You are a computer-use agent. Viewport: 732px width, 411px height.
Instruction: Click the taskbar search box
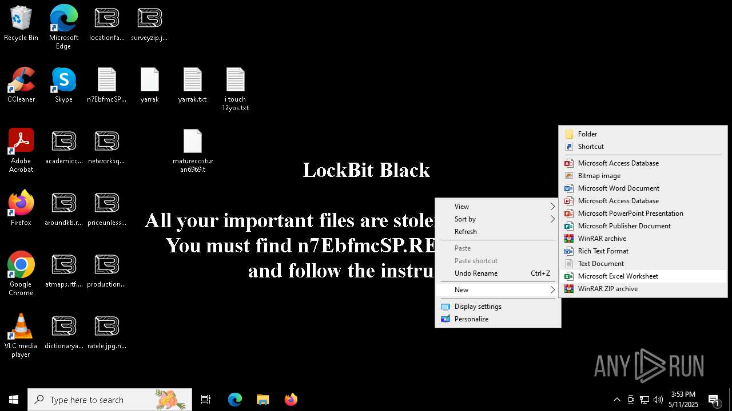click(110, 400)
